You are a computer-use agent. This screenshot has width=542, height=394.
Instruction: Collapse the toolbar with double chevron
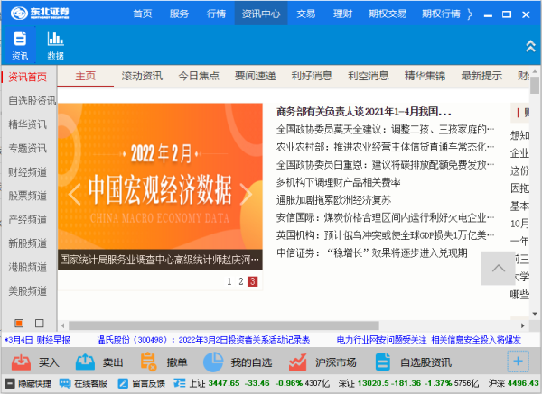[530, 46]
